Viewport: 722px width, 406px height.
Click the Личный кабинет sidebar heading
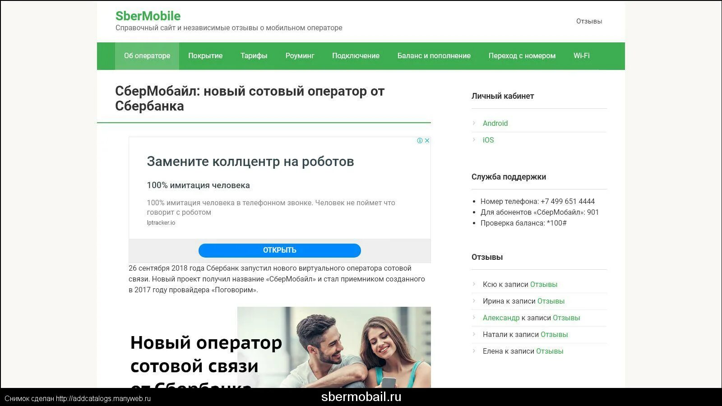(503, 96)
